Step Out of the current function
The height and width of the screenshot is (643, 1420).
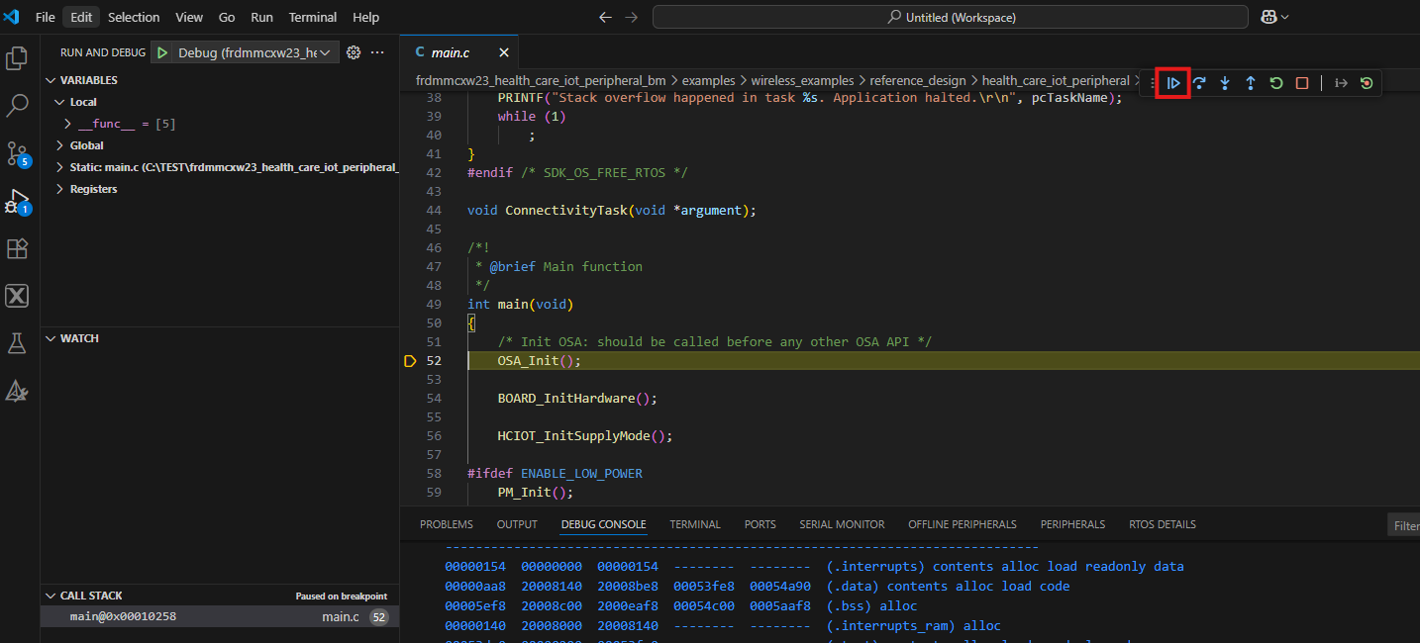pyautogui.click(x=1250, y=83)
